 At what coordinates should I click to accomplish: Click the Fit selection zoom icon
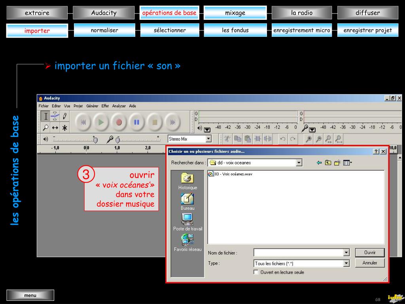(x=329, y=139)
